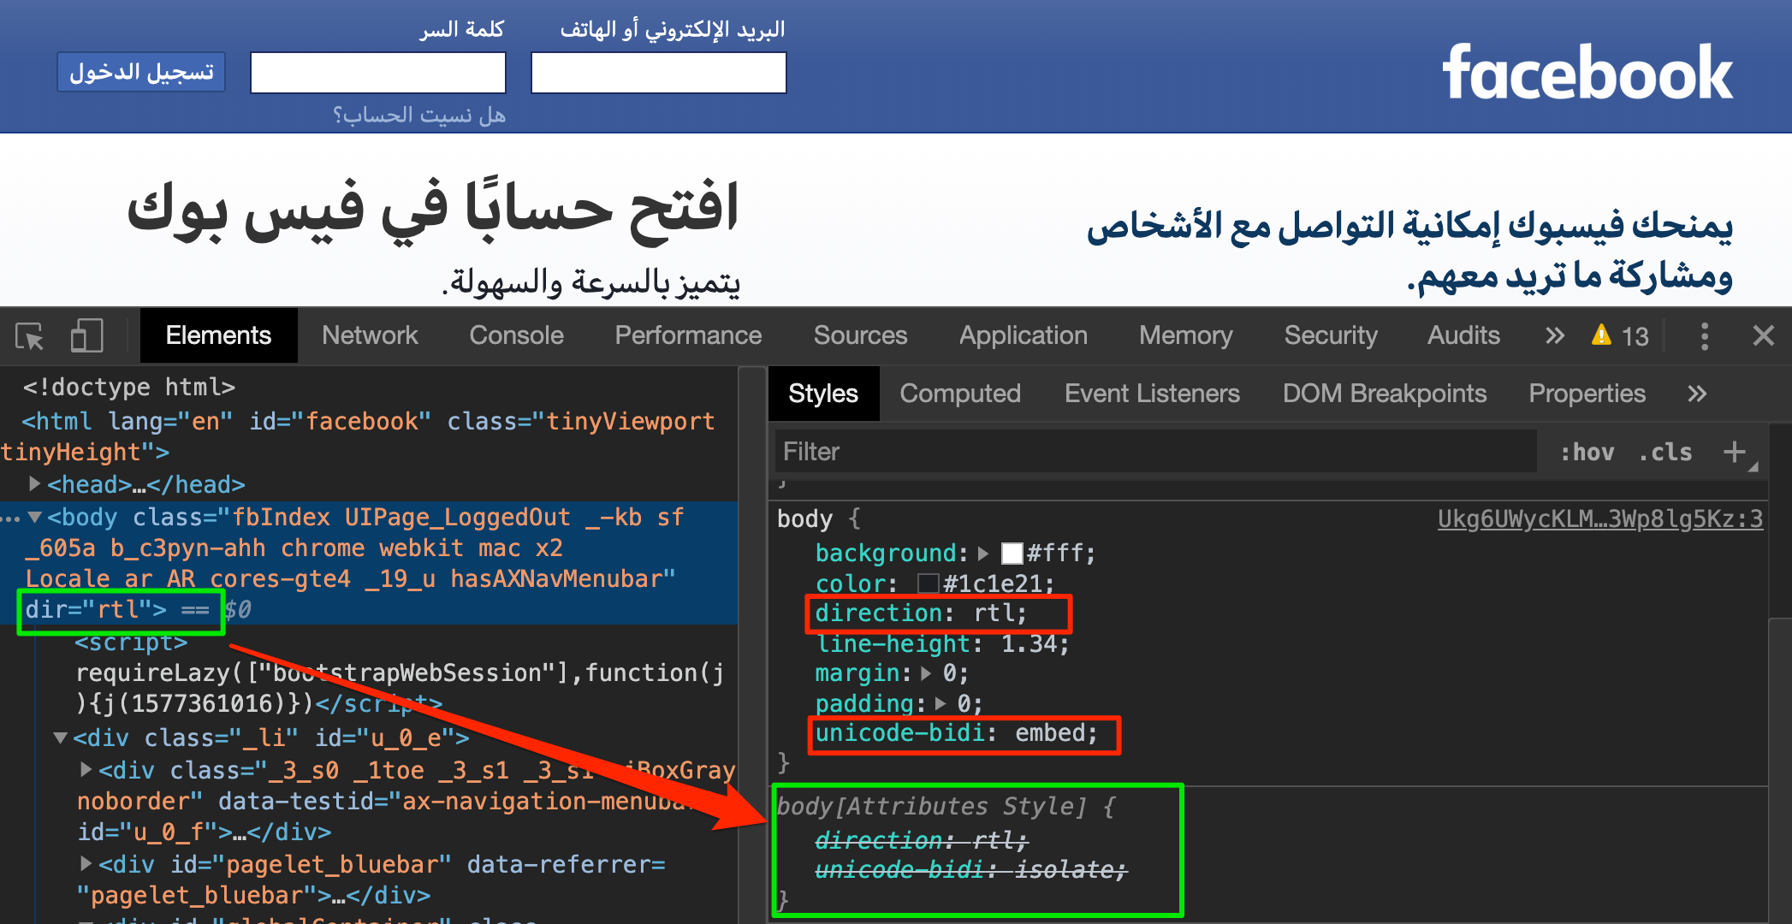Viewport: 1792px width, 924px height.
Task: Open the hidden DevTools tabs chevron
Action: [1554, 336]
